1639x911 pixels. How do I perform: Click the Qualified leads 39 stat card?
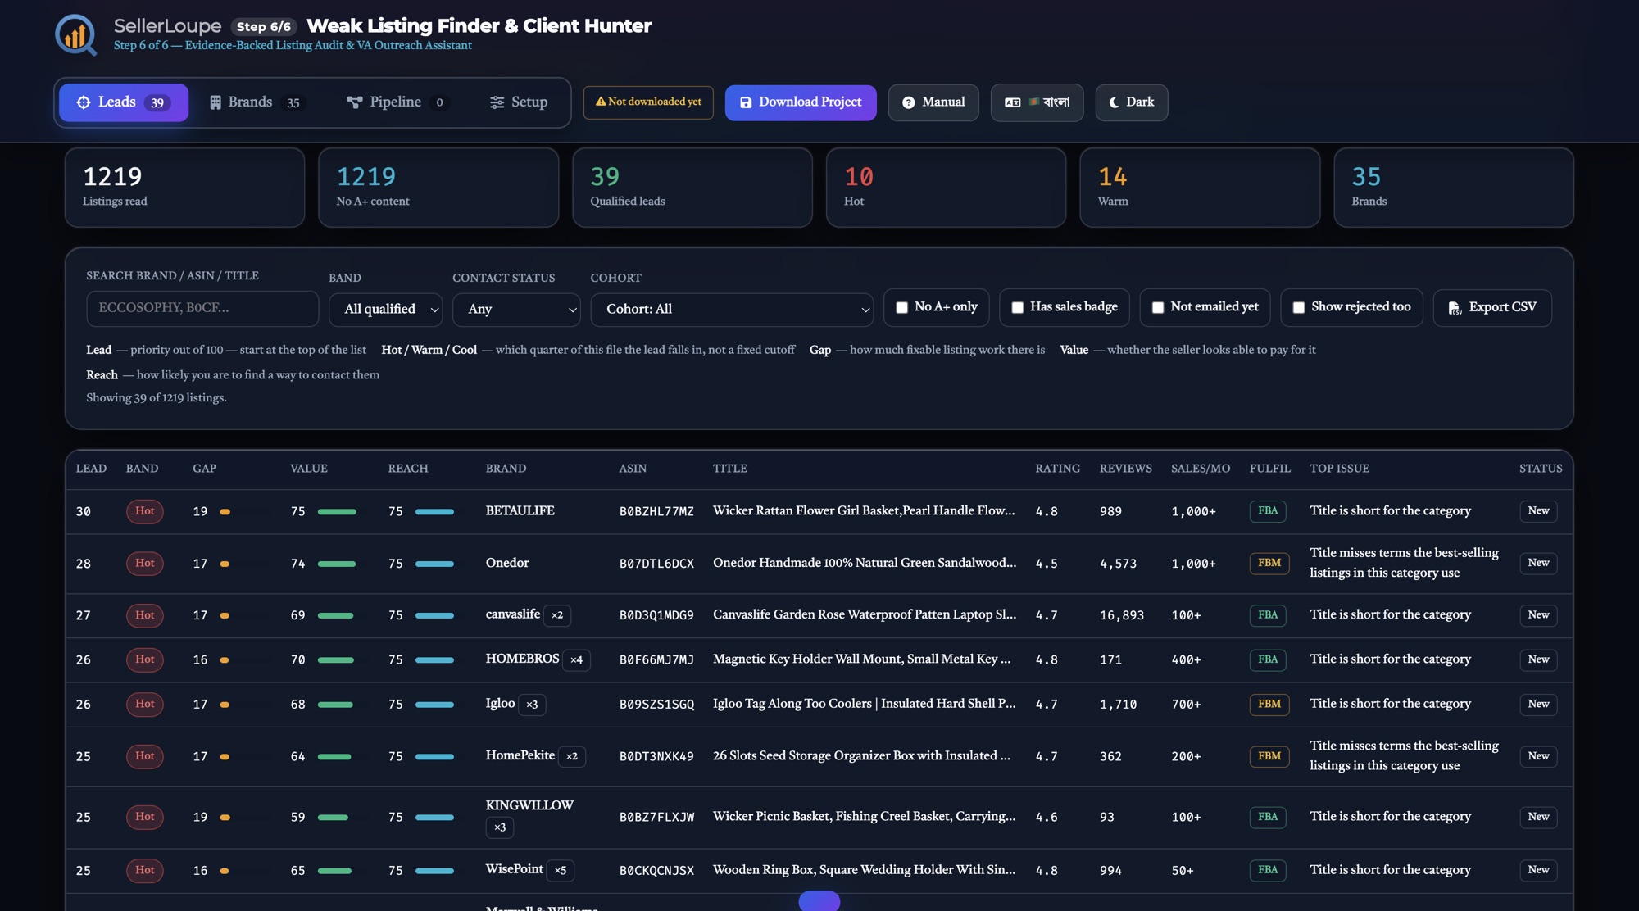692,188
